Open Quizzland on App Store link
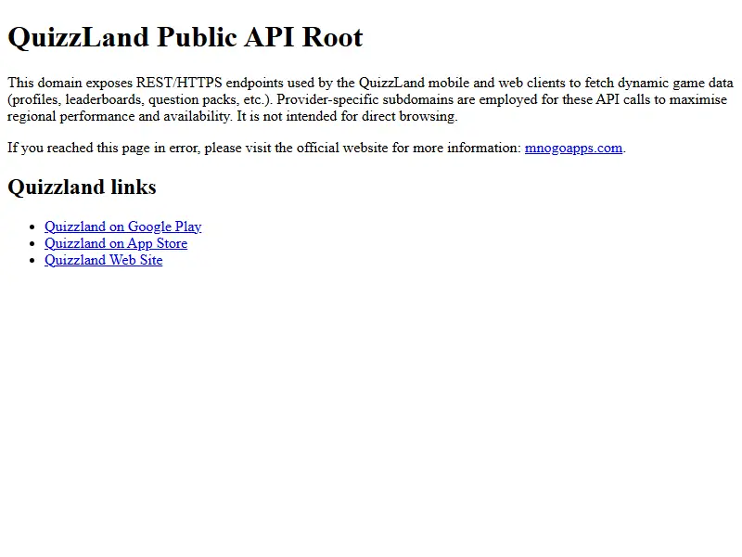Viewport: 742px width, 557px height. [x=116, y=243]
